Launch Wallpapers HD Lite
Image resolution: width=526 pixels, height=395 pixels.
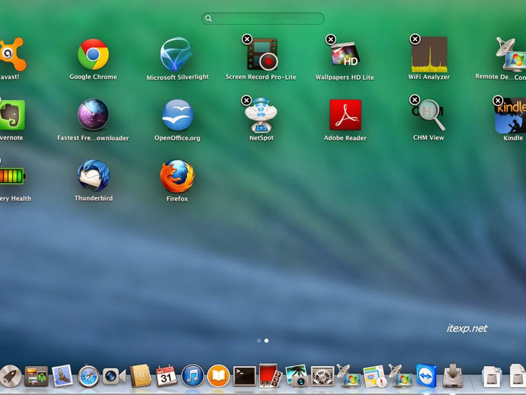tap(345, 53)
